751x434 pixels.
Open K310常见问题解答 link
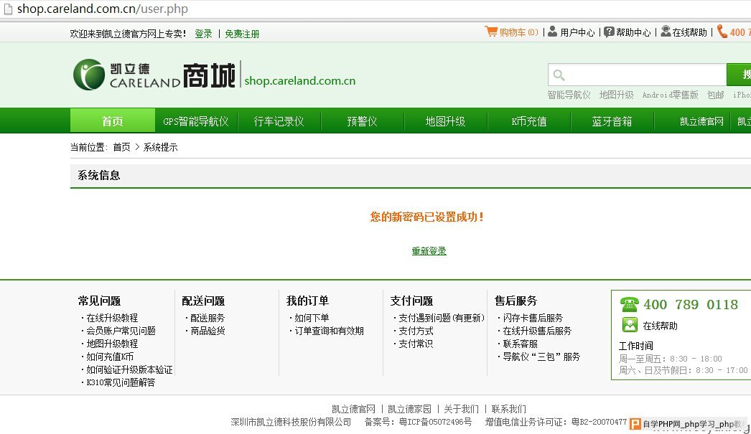(121, 382)
